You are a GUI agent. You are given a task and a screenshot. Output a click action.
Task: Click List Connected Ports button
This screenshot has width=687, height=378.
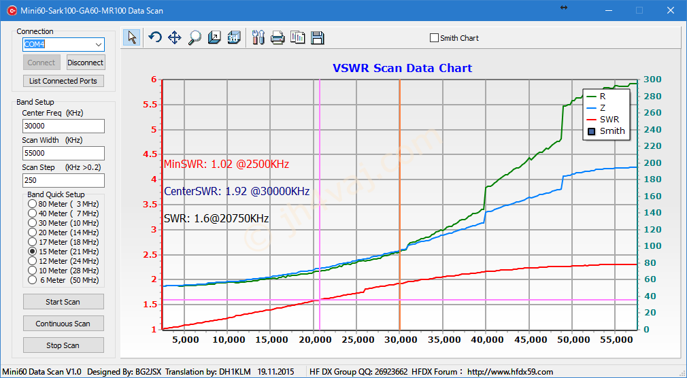click(x=63, y=81)
